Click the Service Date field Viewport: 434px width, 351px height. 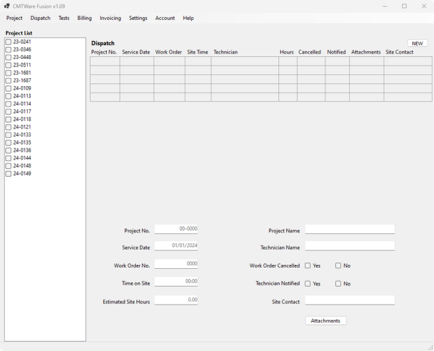click(176, 246)
